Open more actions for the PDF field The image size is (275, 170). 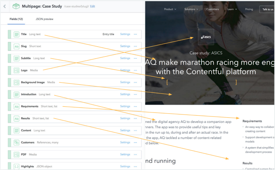136,155
